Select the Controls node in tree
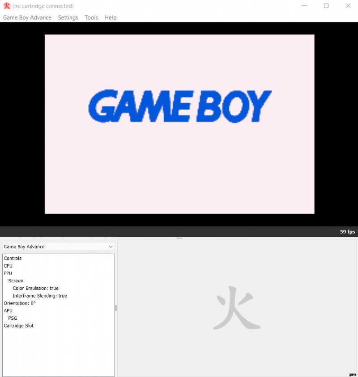 [13, 258]
